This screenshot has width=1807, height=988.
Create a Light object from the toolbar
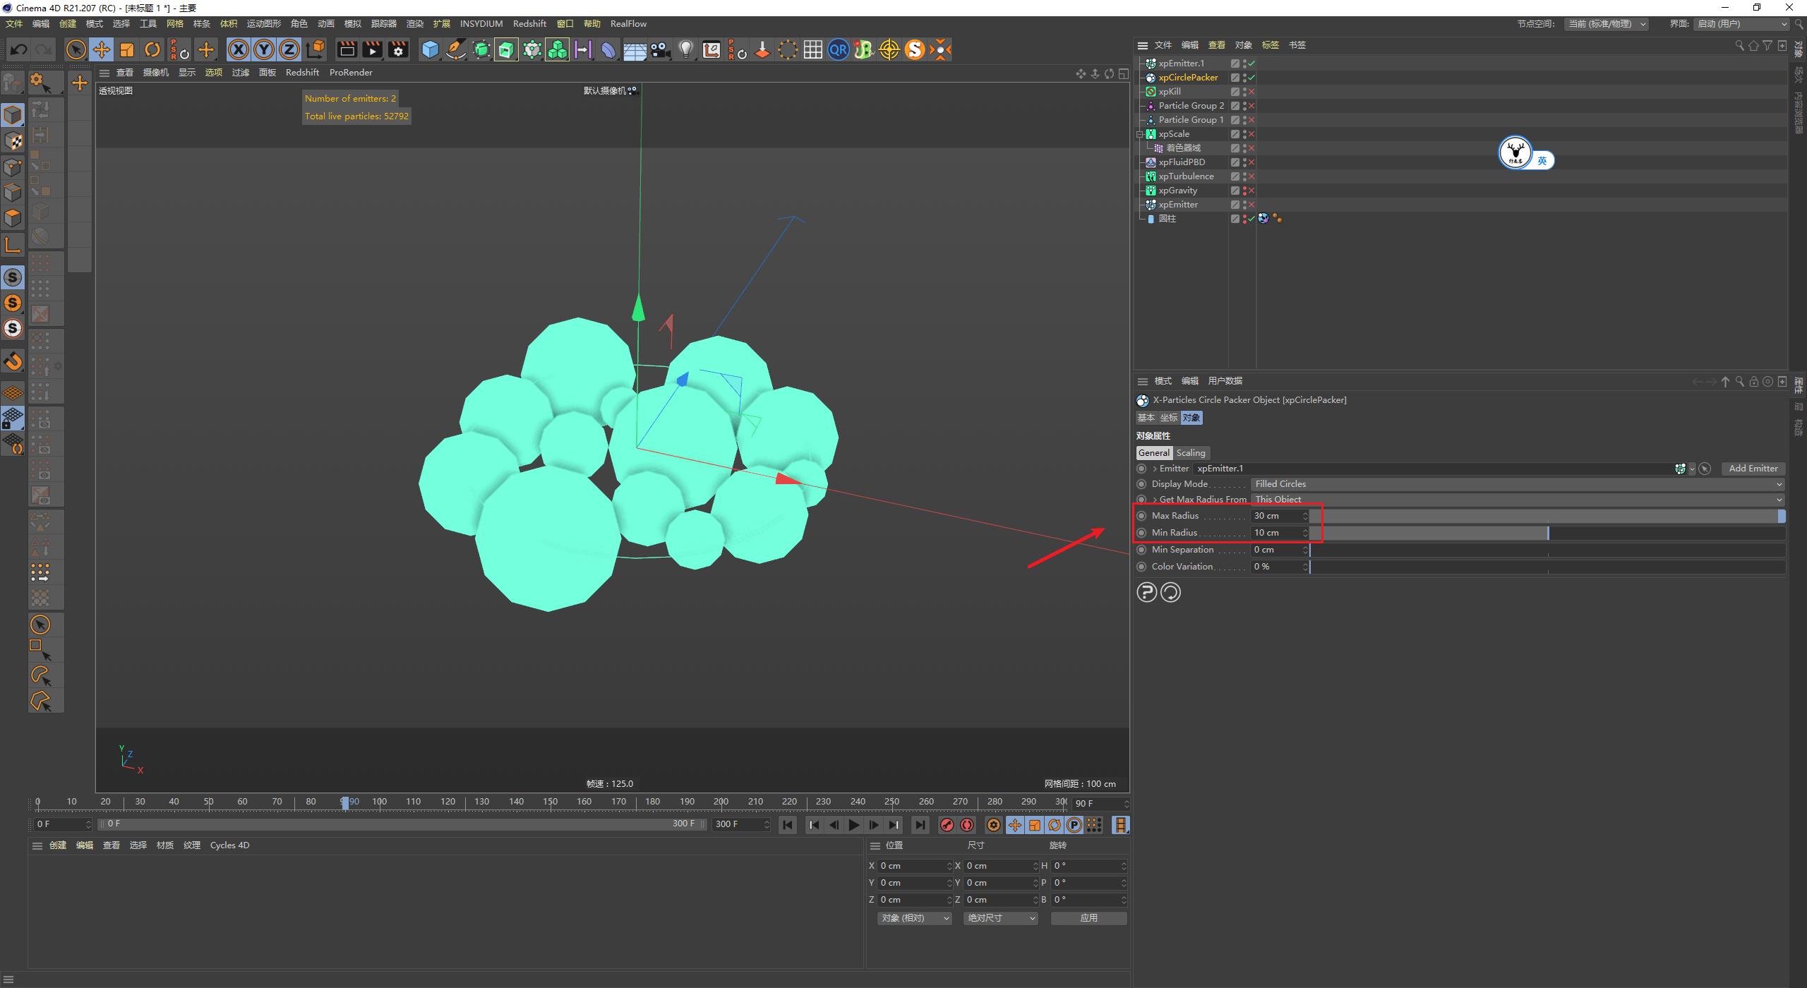(x=685, y=49)
